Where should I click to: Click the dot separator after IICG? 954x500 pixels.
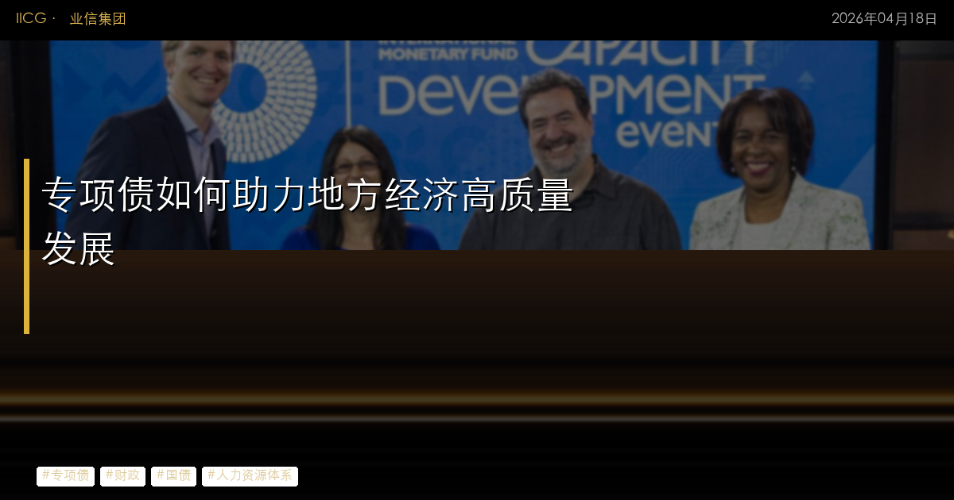tap(54, 19)
